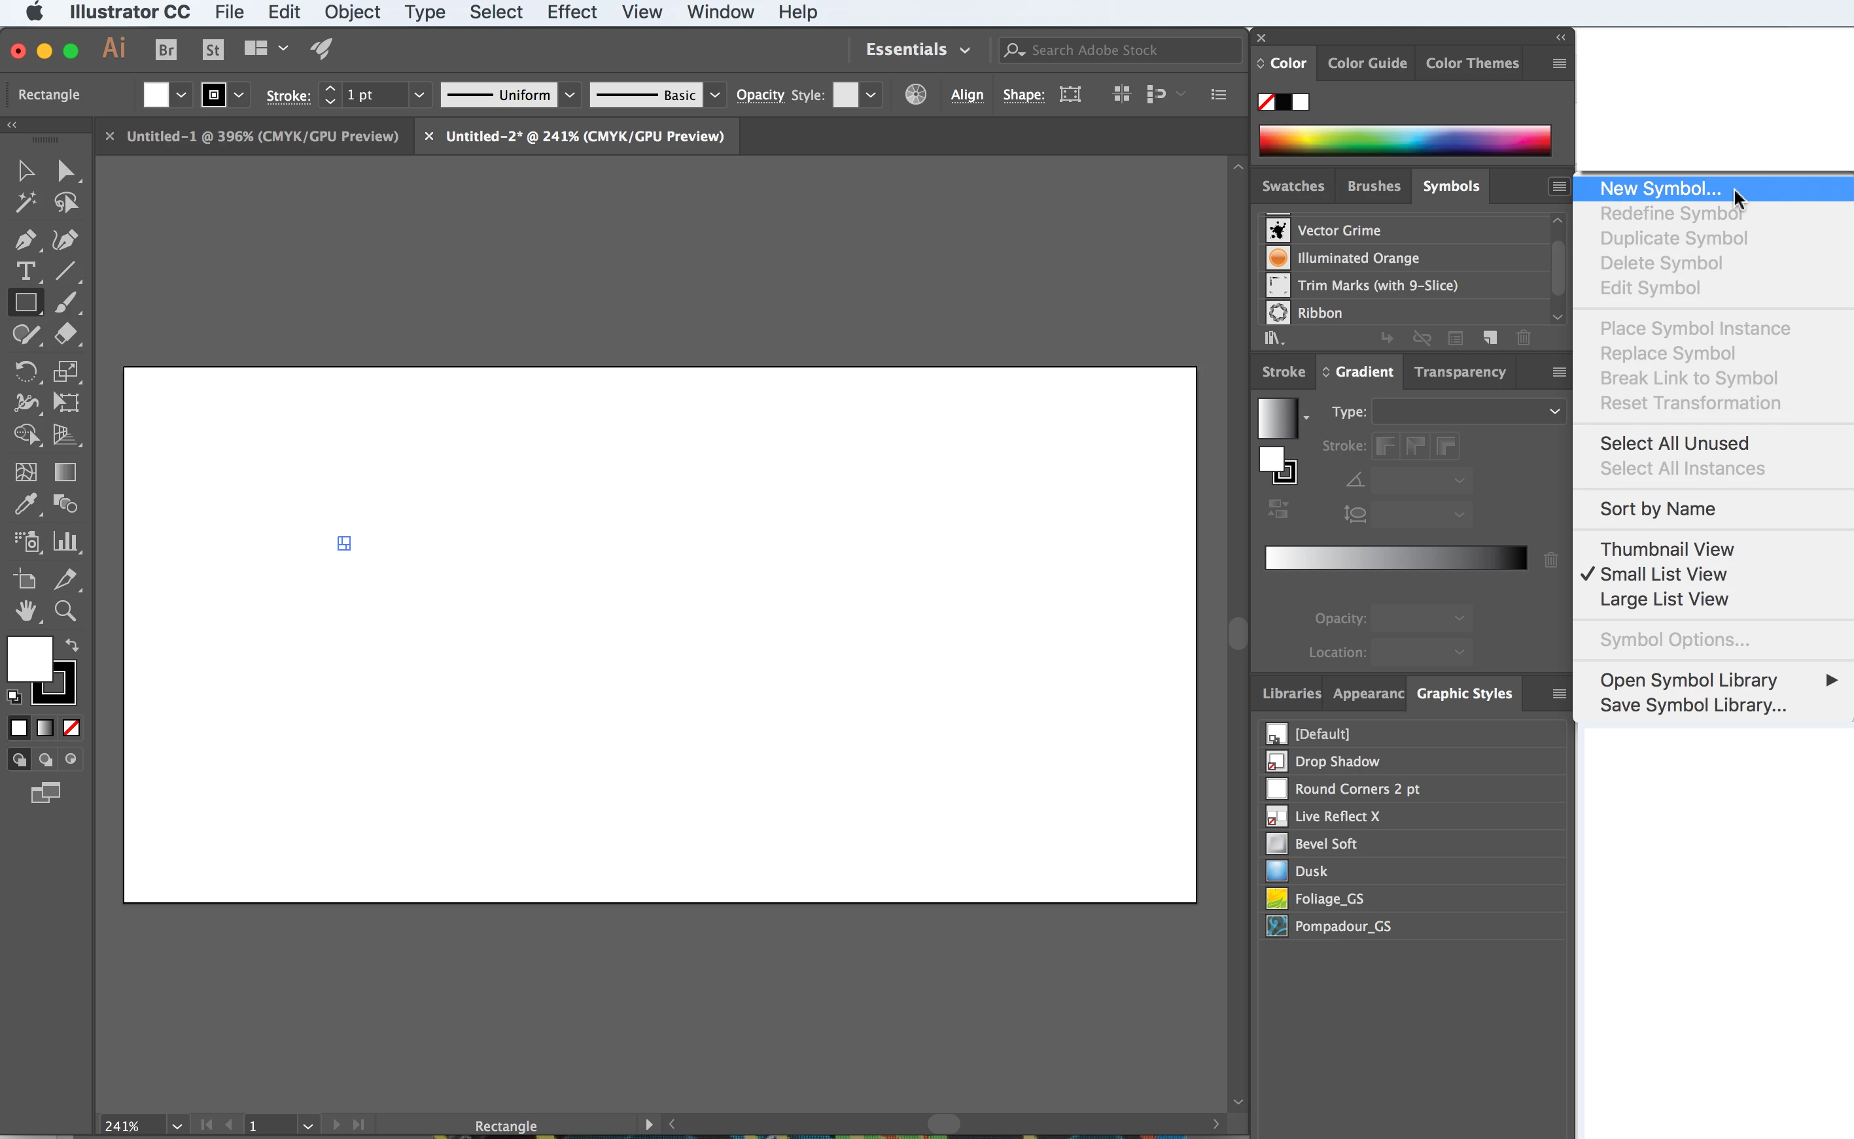Set fill to None in toolbox

(71, 728)
